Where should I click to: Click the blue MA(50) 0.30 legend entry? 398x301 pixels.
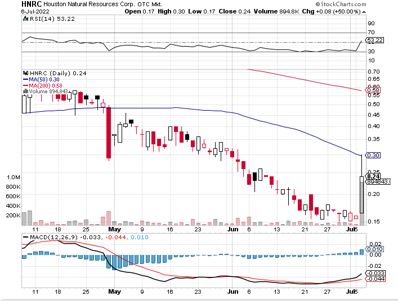click(x=42, y=80)
